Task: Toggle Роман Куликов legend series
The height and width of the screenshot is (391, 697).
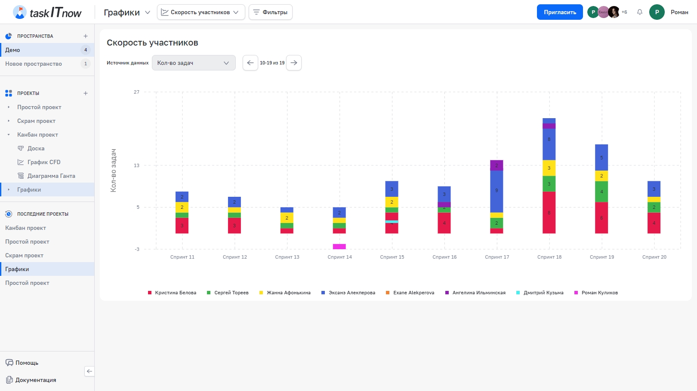Action: pos(596,293)
